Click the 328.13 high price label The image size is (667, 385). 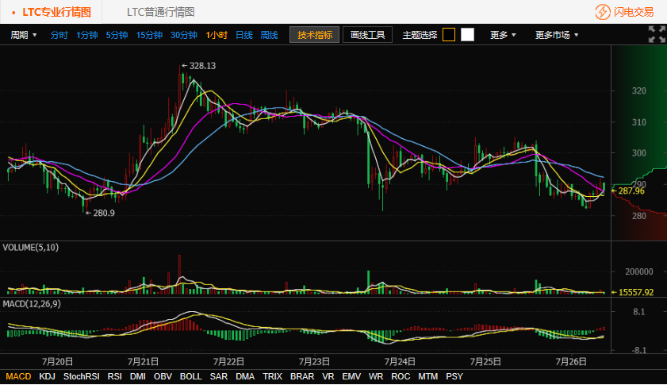coord(202,66)
